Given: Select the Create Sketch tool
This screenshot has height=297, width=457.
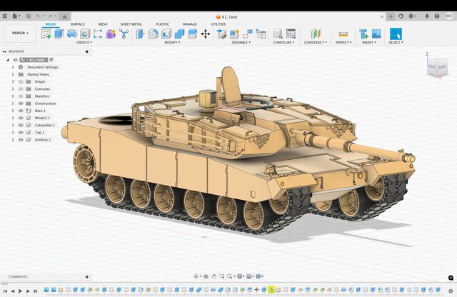Looking at the screenshot, I should click(46, 34).
